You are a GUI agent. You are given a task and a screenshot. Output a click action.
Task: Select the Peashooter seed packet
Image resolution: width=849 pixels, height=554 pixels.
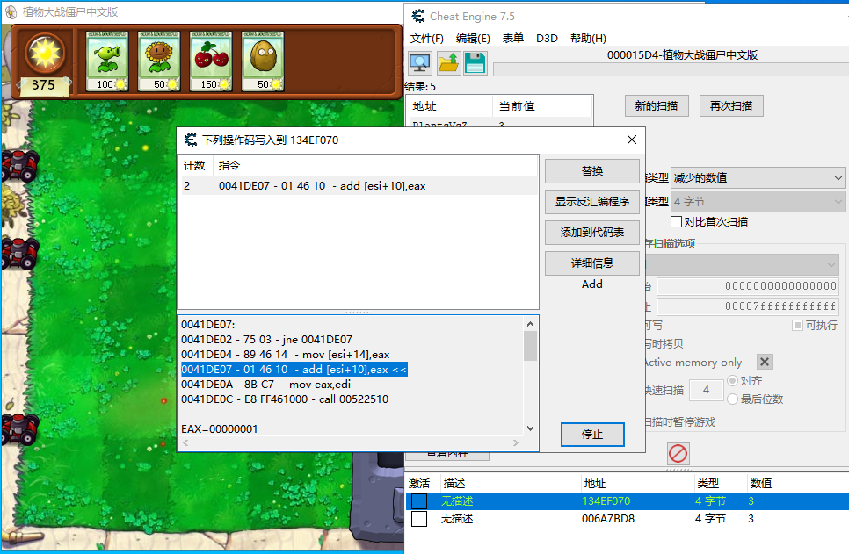coord(106,61)
